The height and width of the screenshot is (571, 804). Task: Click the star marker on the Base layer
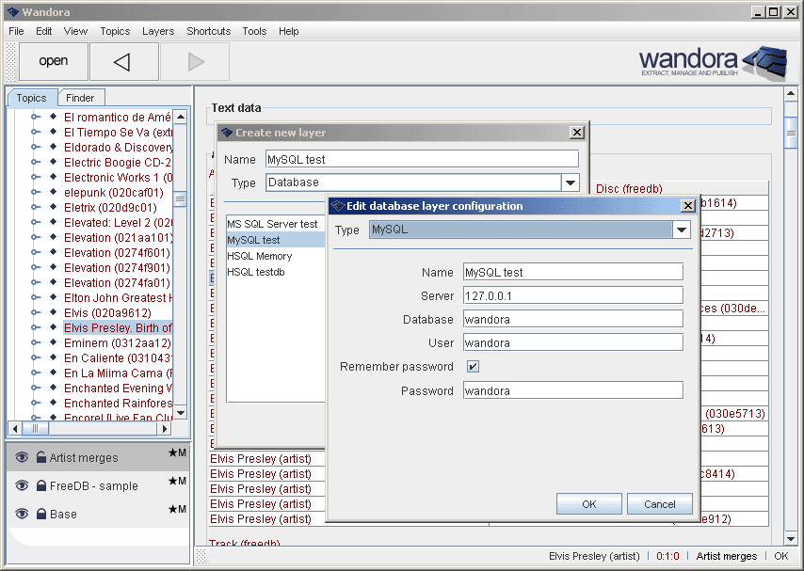(x=172, y=509)
